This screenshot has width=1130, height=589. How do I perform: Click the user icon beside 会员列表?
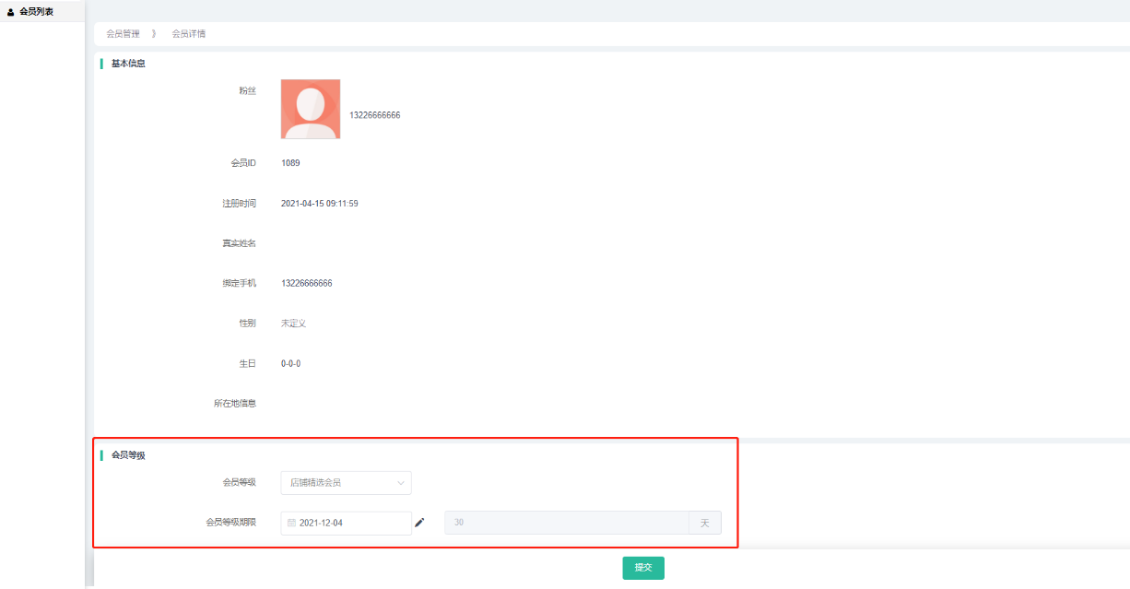click(11, 12)
